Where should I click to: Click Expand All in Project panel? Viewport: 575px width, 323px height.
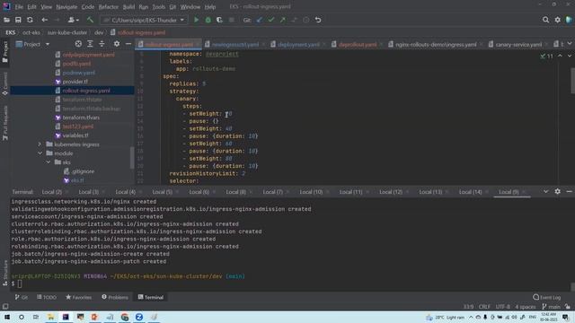click(90, 44)
